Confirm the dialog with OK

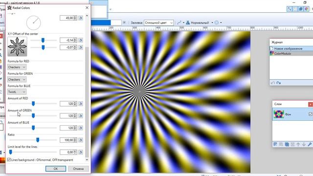[56, 169]
